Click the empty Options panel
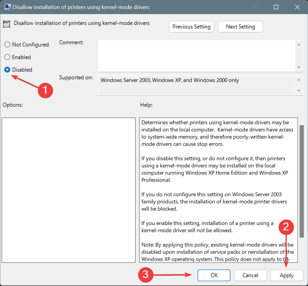The height and width of the screenshot is (286, 308). 69,190
